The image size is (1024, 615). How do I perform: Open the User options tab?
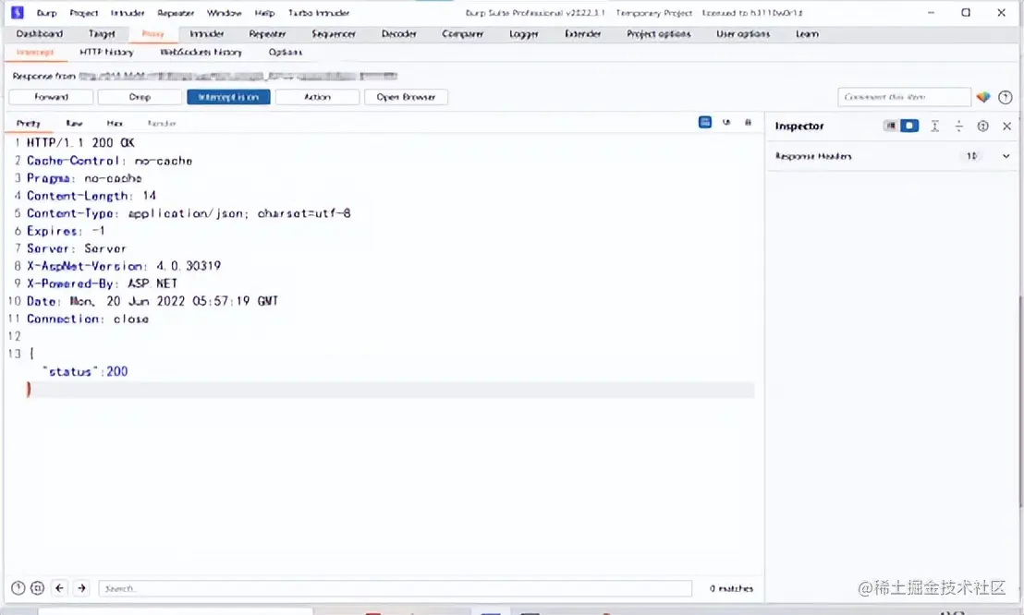pyautogui.click(x=743, y=34)
